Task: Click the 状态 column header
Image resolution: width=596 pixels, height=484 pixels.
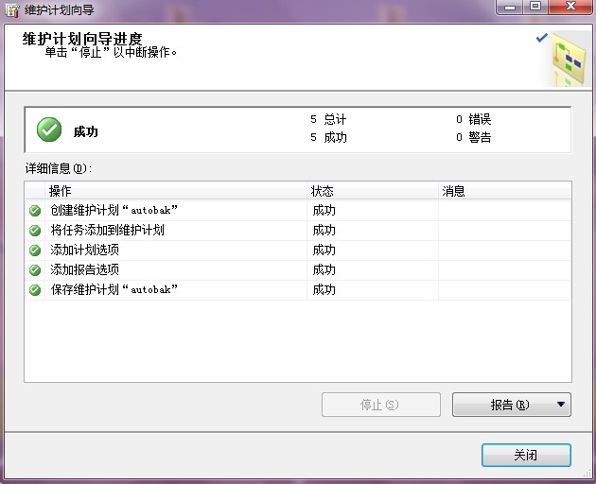Action: click(373, 191)
